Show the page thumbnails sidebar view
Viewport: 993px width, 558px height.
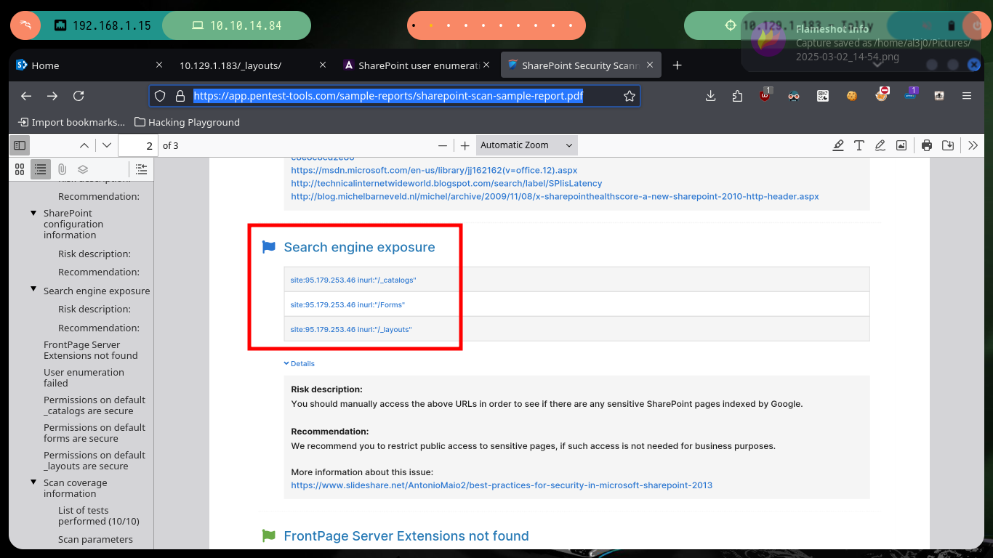pyautogui.click(x=20, y=169)
